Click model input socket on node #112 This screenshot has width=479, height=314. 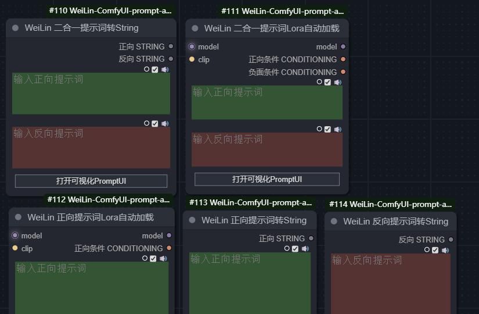click(15, 235)
